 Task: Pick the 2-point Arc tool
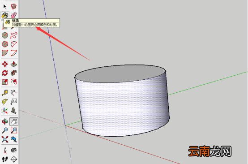pos(14,53)
